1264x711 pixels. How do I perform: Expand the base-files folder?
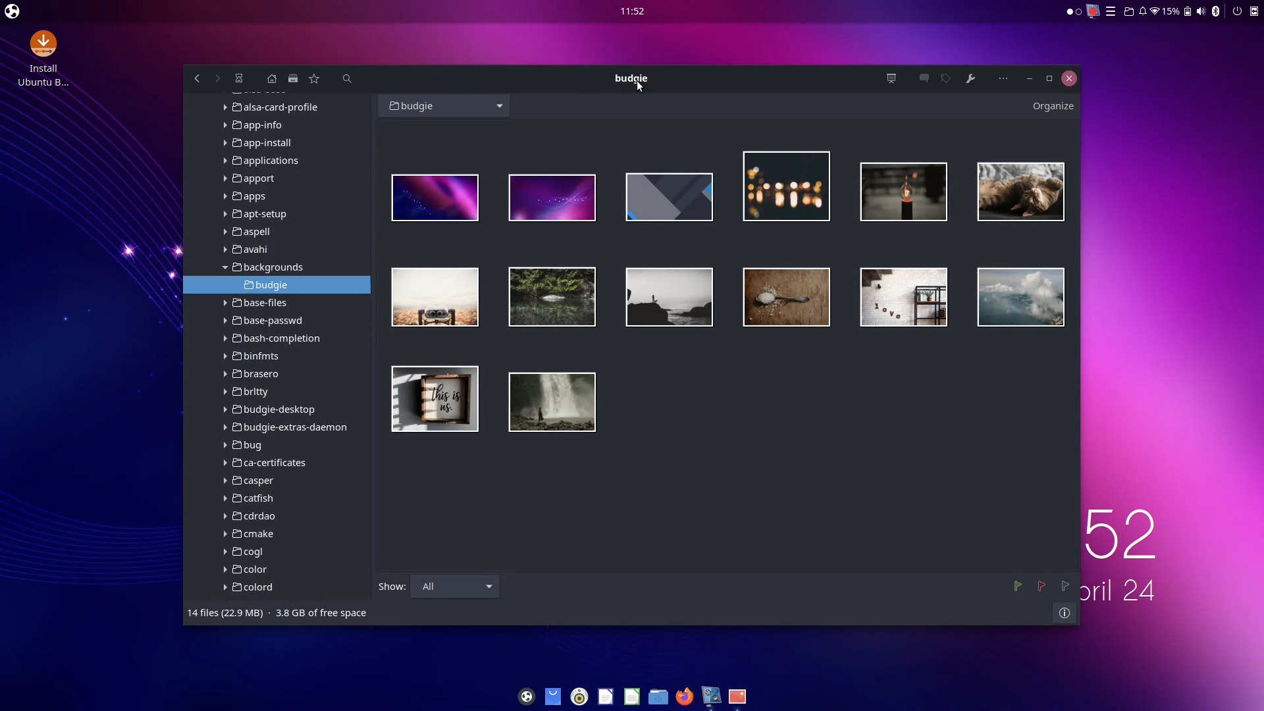tap(225, 303)
